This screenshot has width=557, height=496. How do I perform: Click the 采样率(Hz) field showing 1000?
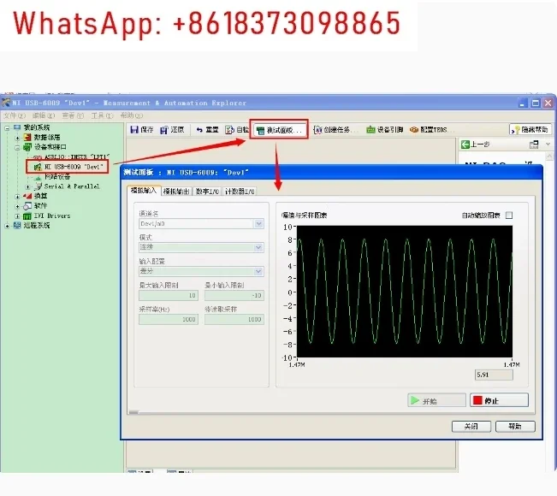coord(169,319)
